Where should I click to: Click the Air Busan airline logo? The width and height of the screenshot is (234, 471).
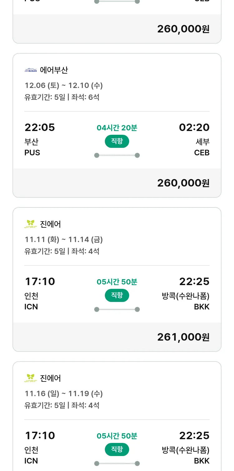click(x=31, y=70)
